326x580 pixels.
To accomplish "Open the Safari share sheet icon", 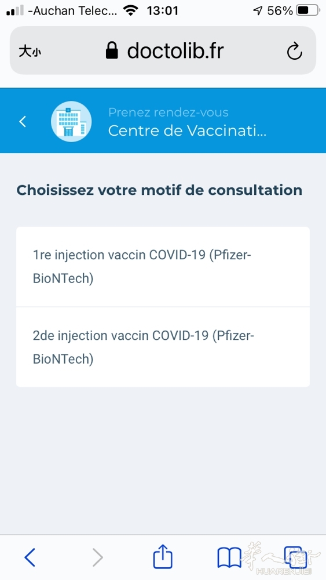I will 163,556.
